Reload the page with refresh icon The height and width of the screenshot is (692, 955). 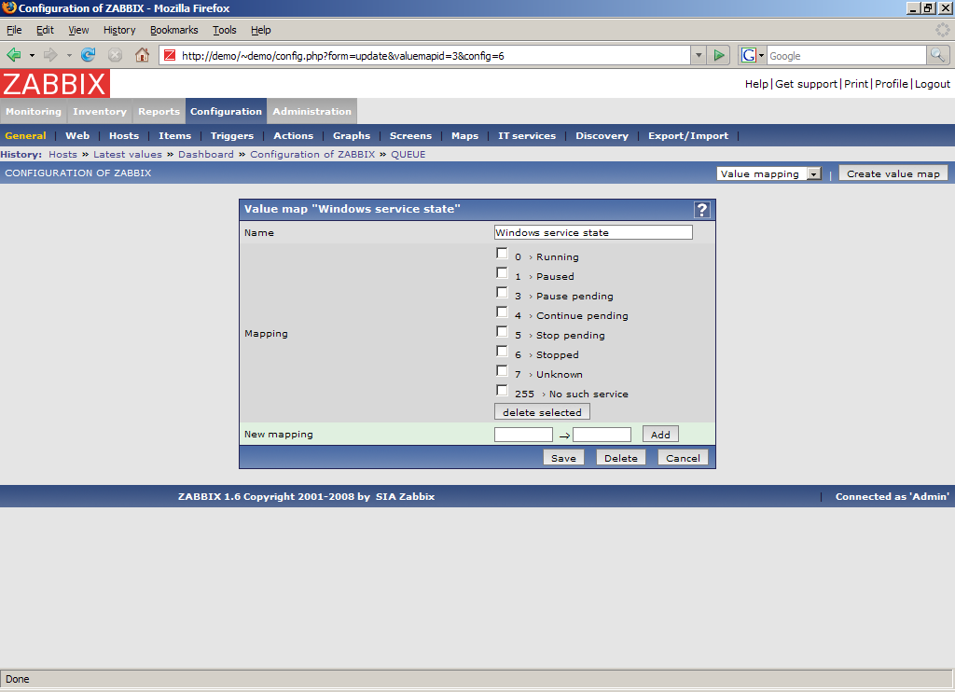[x=89, y=55]
